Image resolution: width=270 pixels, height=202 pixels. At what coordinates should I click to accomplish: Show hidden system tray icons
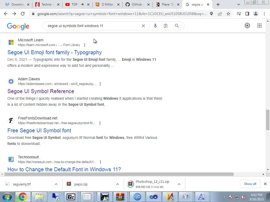tap(224, 197)
